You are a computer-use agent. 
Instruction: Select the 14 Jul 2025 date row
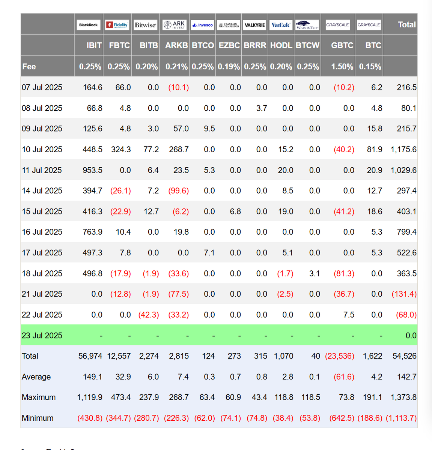[219, 191]
